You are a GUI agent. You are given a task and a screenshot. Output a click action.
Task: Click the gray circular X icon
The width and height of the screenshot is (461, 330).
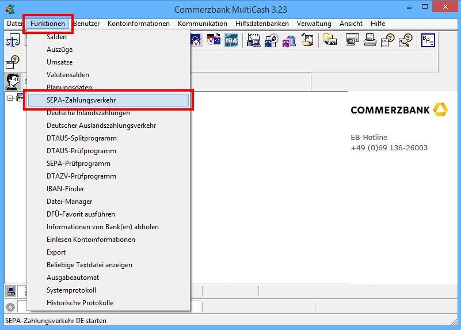pyautogui.click(x=10, y=308)
